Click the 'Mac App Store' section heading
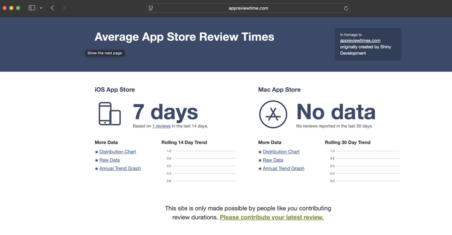The height and width of the screenshot is (235, 452). [279, 90]
